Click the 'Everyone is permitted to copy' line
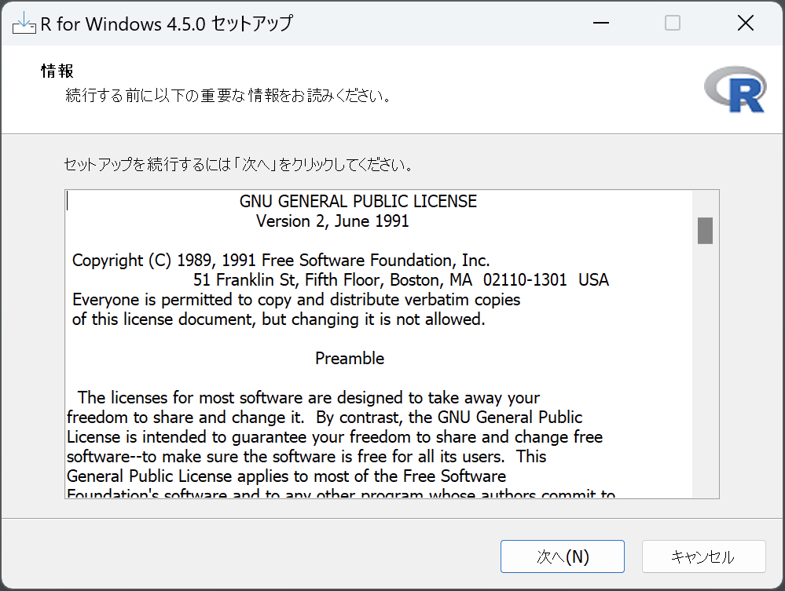785x591 pixels. click(x=296, y=300)
